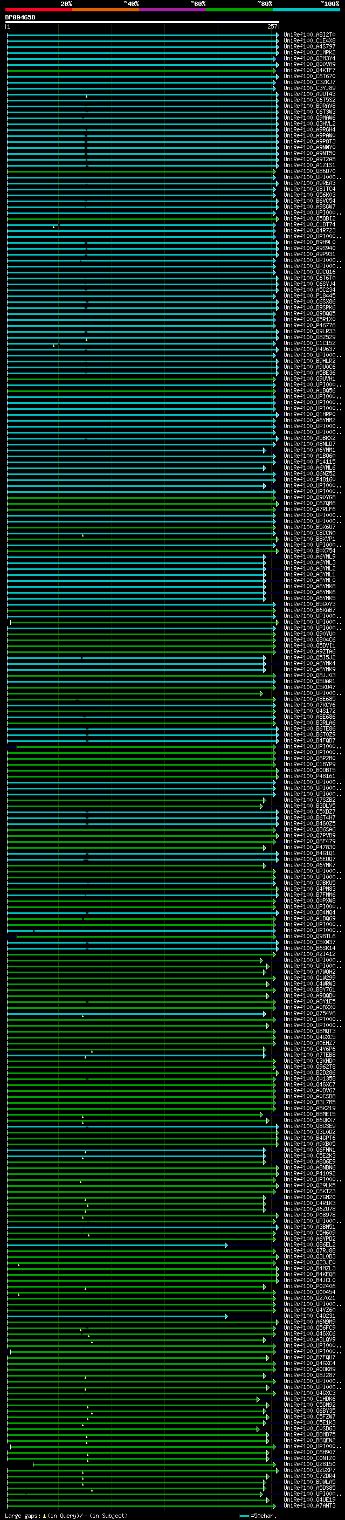Select label UniRef100_Q56FC9

click(x=309, y=1328)
